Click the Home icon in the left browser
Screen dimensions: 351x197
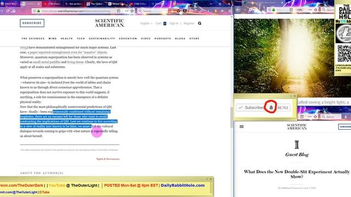(x=14, y=11)
